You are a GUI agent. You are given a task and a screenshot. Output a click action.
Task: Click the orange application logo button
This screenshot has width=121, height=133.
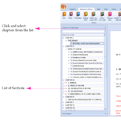63,7
